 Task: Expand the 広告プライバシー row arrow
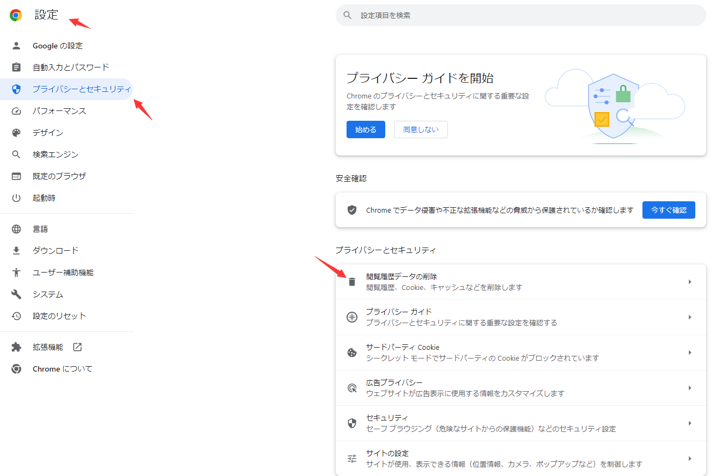pos(690,388)
